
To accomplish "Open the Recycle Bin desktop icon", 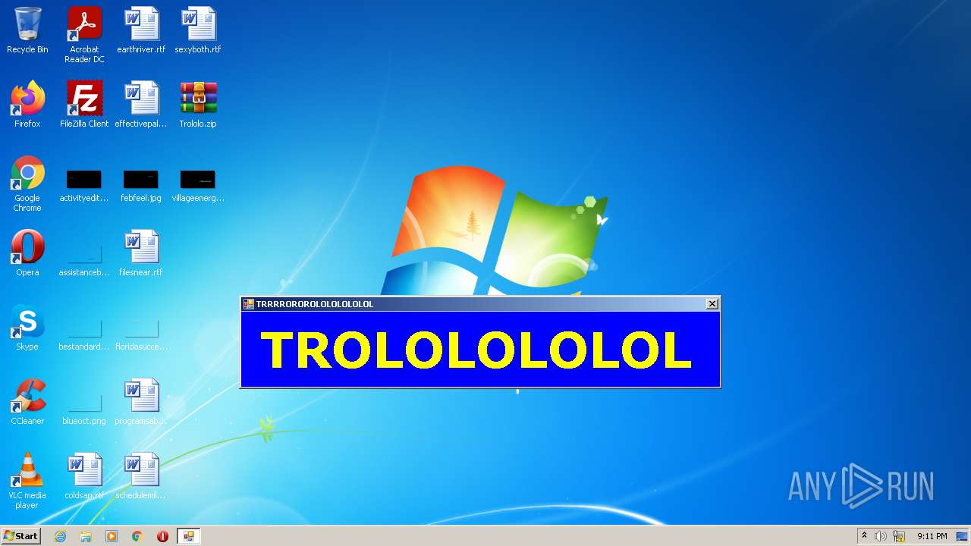I will [27, 31].
